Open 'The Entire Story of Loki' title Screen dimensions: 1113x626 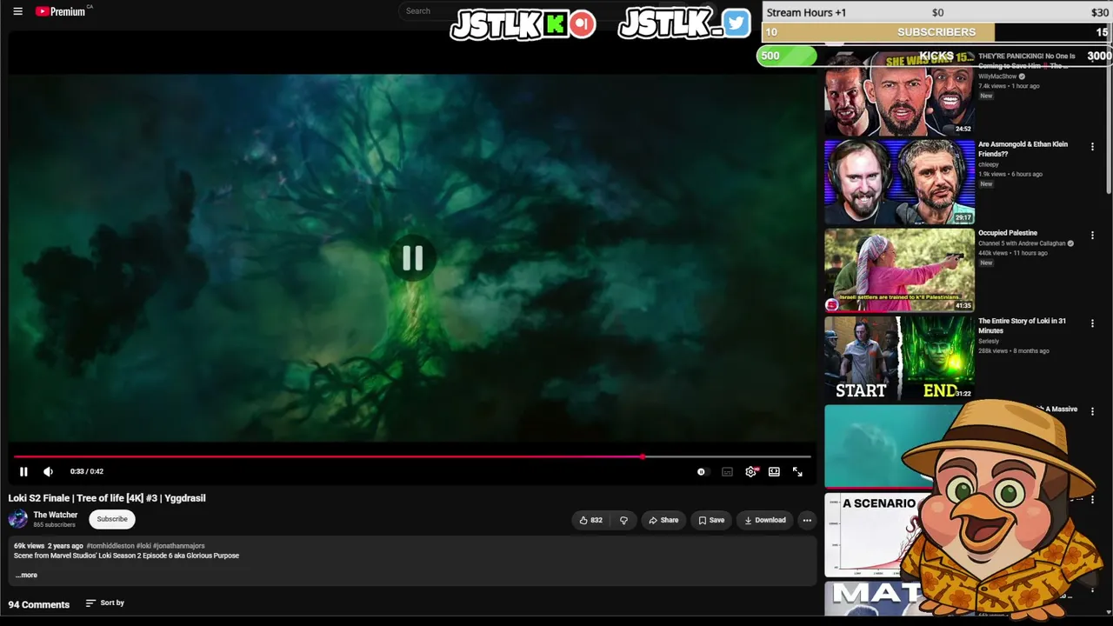(1022, 325)
